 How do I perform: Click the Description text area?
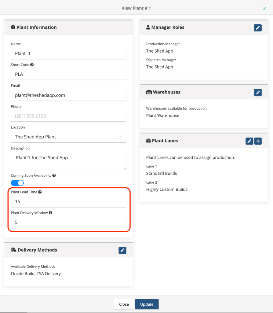(68, 161)
